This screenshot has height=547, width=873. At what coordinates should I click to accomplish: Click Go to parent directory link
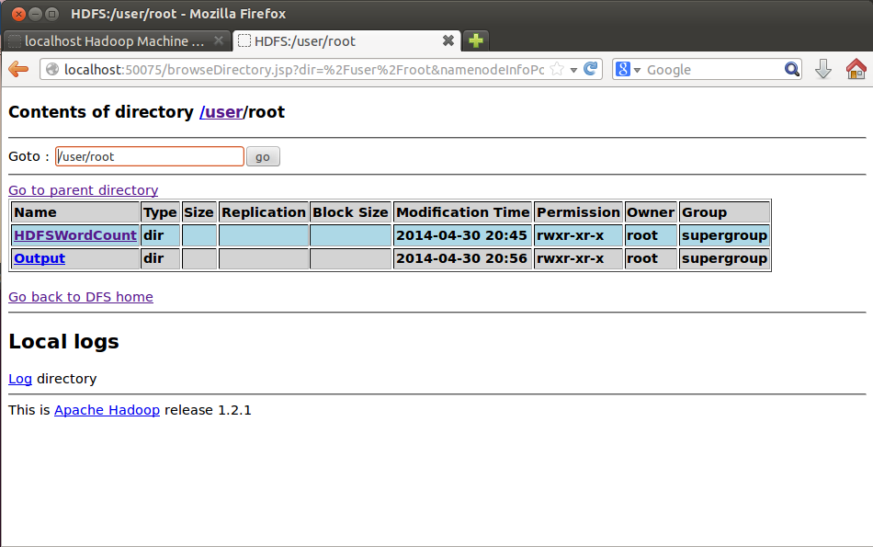pyautogui.click(x=83, y=190)
